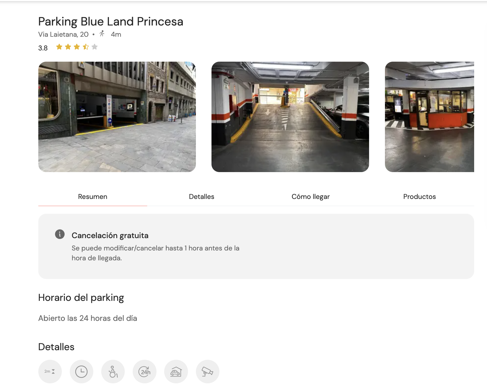Viewport: 487px width, 388px height.
Task: Switch to the Productos tab
Action: [419, 196]
